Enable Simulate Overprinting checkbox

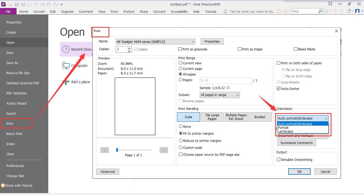coord(279,160)
